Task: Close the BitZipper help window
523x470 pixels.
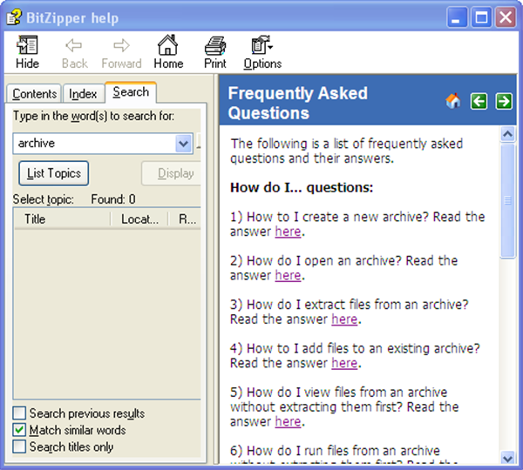Action: (x=506, y=17)
